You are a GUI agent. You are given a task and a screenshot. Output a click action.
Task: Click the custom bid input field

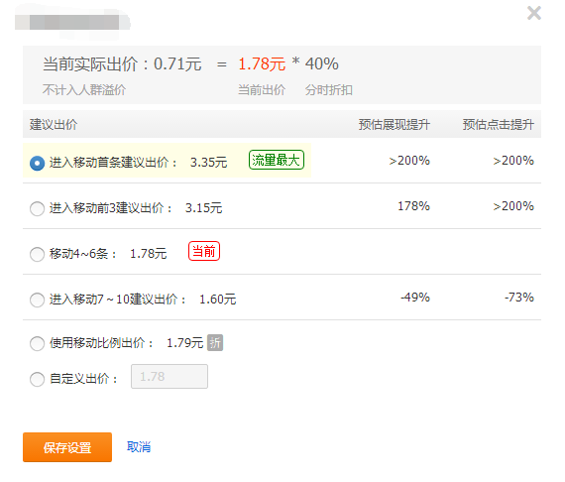169,376
